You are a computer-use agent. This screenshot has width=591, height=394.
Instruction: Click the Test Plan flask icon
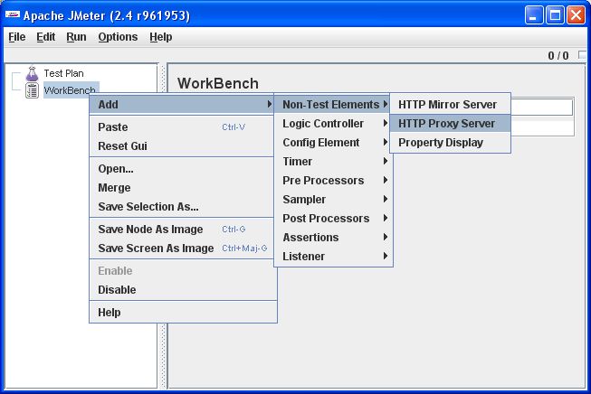click(x=33, y=73)
